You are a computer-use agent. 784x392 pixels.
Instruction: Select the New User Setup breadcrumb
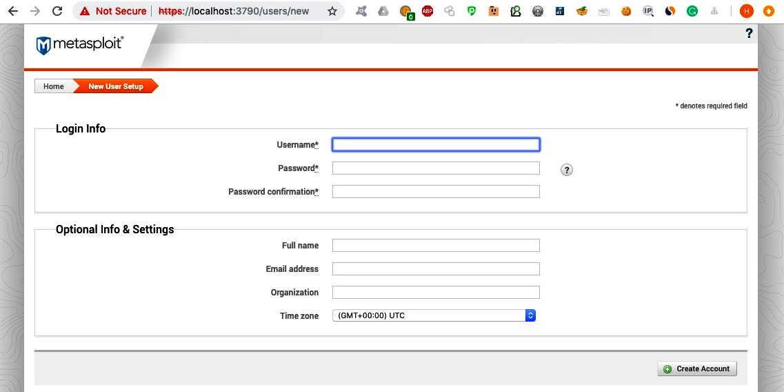point(116,86)
